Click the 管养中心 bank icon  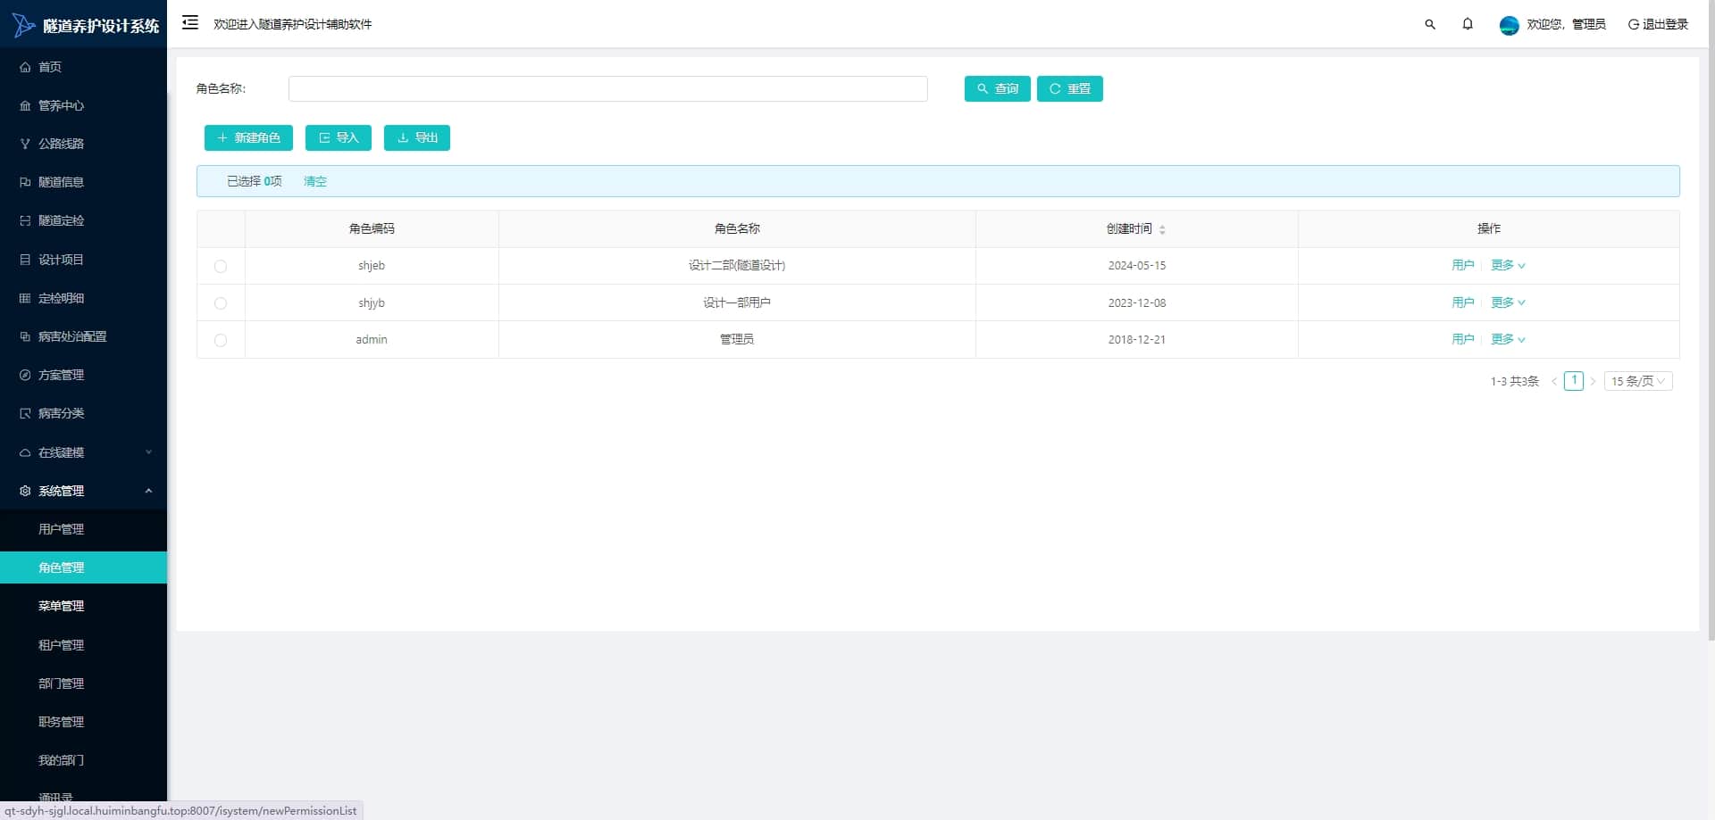pyautogui.click(x=25, y=105)
